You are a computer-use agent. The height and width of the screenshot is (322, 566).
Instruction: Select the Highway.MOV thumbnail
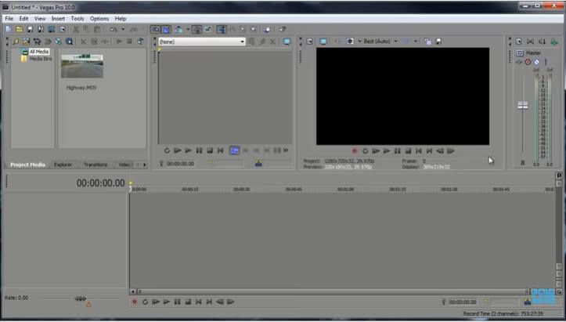tap(82, 66)
